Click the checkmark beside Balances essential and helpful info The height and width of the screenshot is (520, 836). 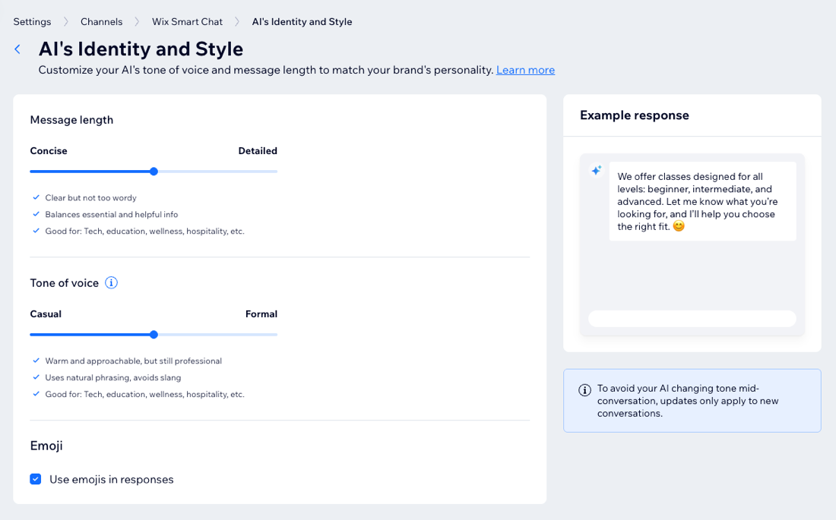pyautogui.click(x=35, y=214)
